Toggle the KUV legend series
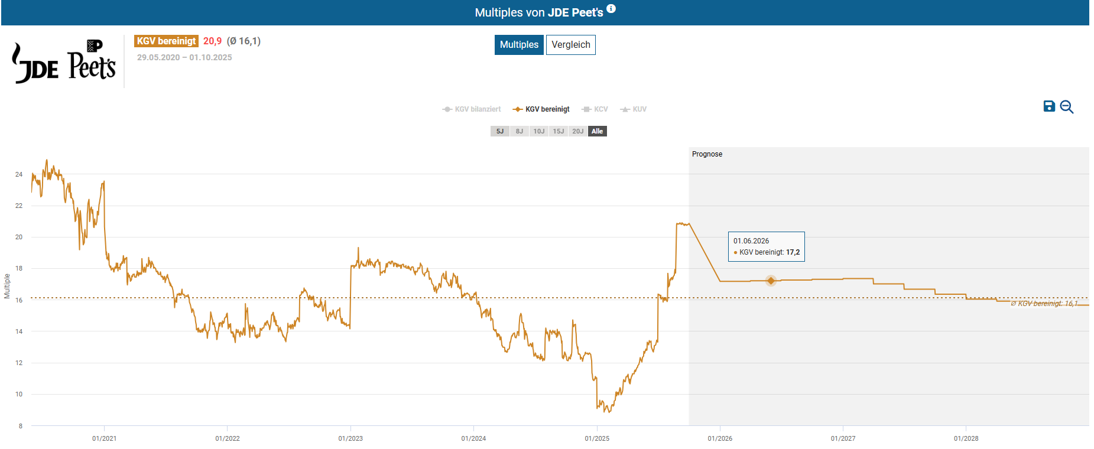 coord(634,109)
